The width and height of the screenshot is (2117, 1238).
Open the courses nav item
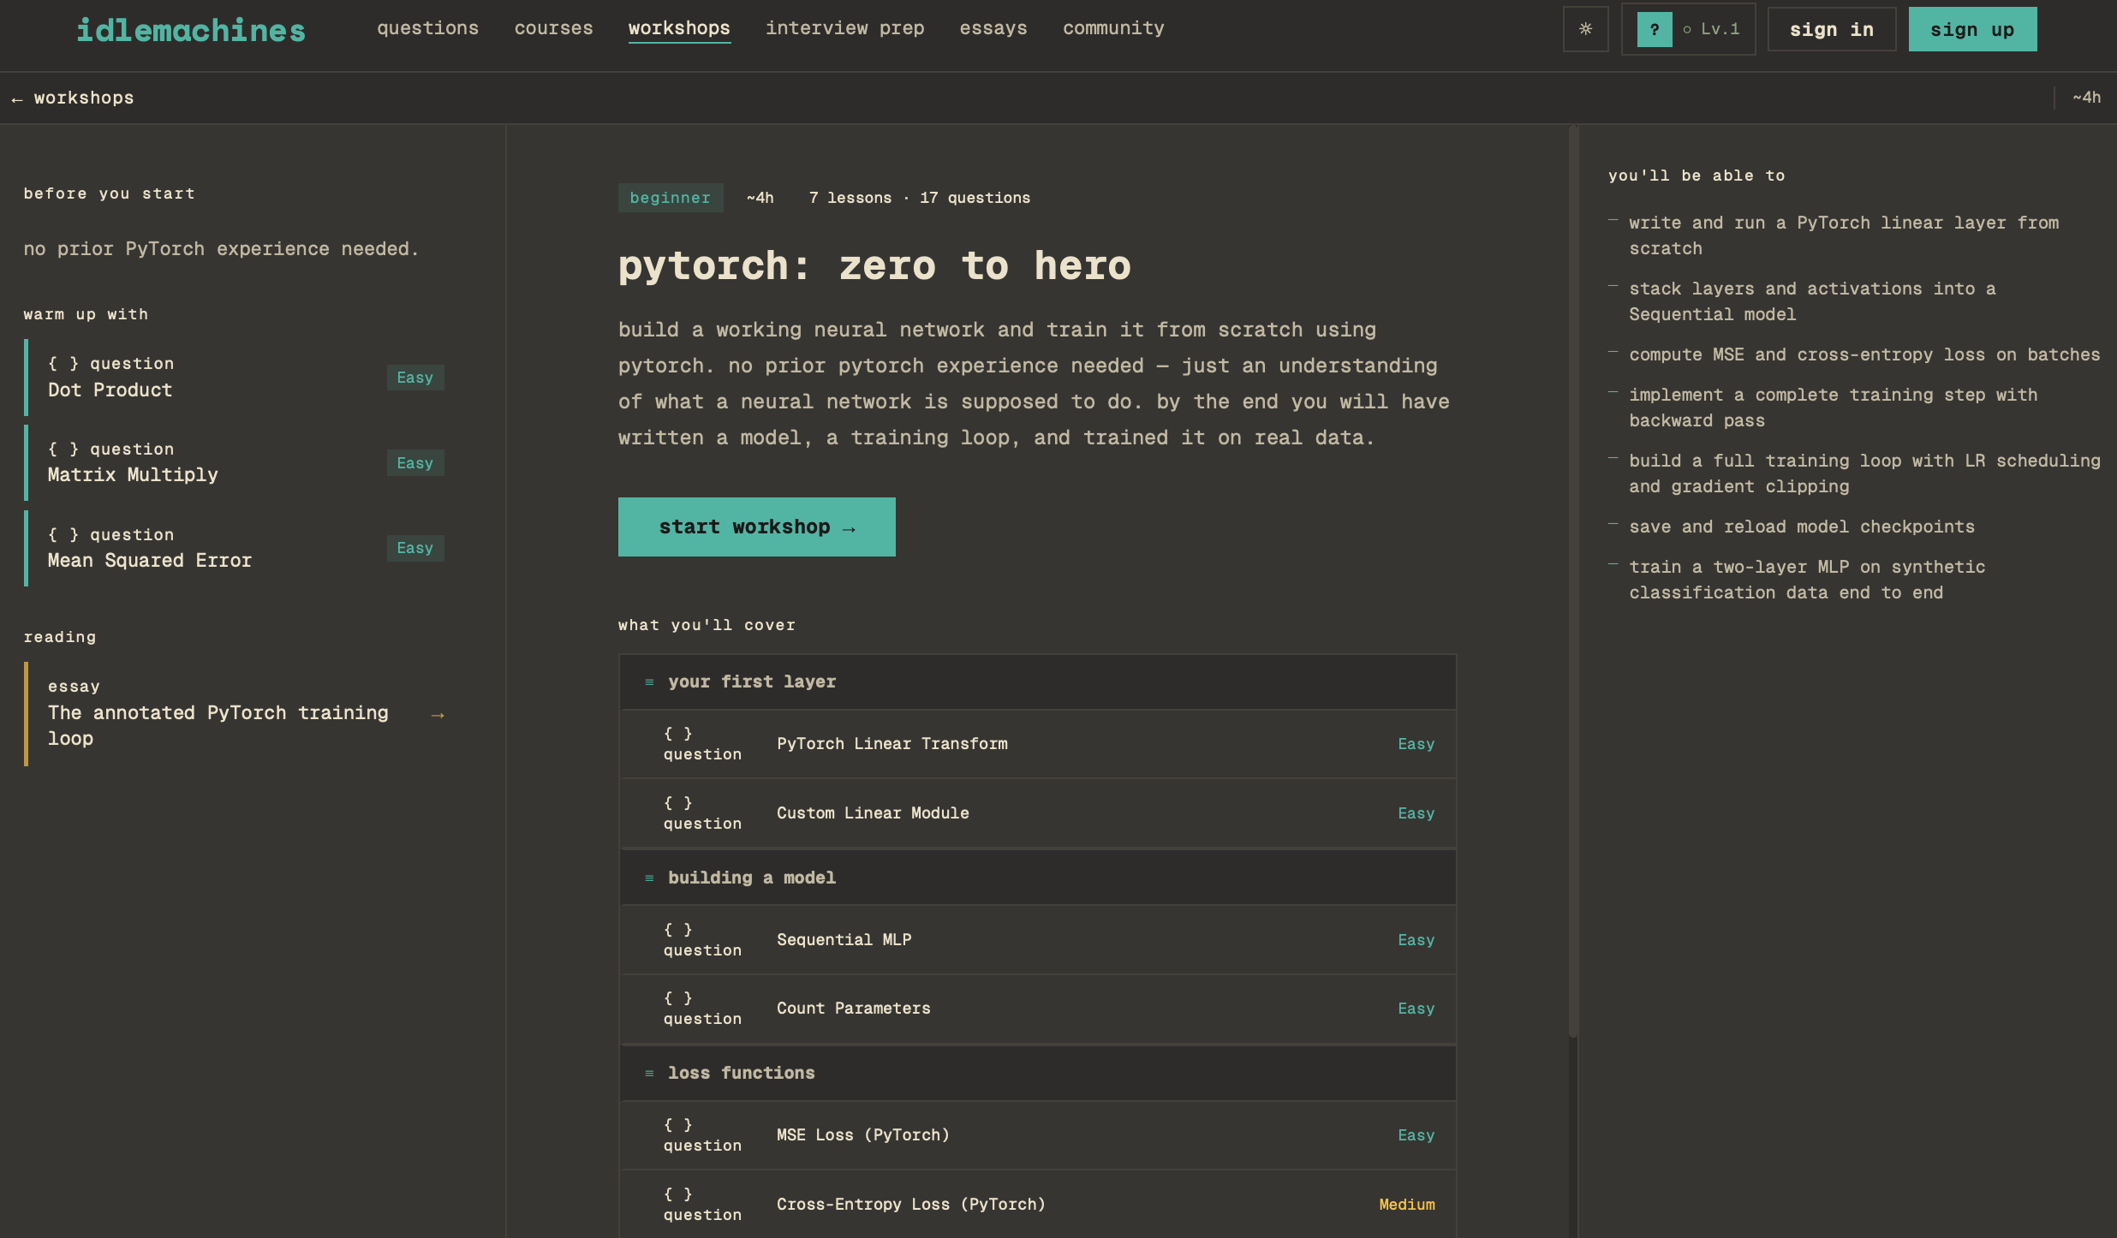click(553, 28)
